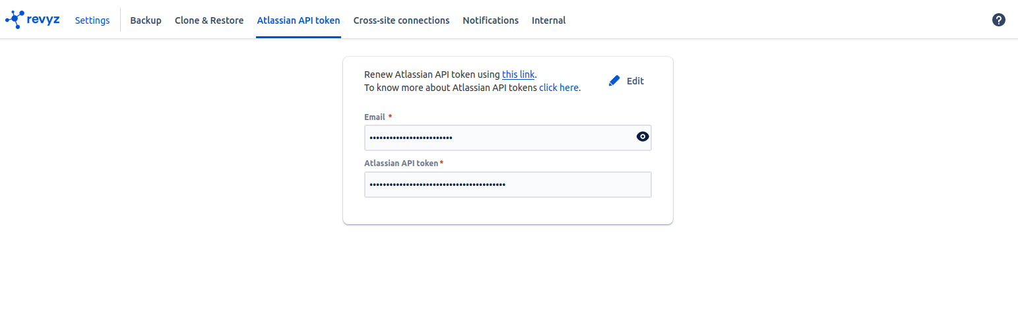Screen dimensions: 1018x327
Task: Click the revyz wordmark text
Action: click(44, 20)
